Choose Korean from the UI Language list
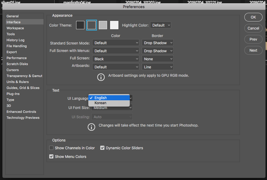The width and height of the screenshot is (267, 180). (101, 103)
